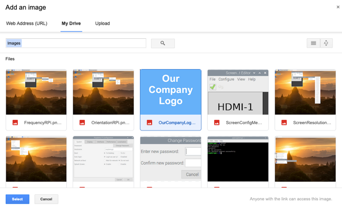Image resolution: width=342 pixels, height=207 pixels.
Task: Switch to the Upload tab
Action: [102, 24]
